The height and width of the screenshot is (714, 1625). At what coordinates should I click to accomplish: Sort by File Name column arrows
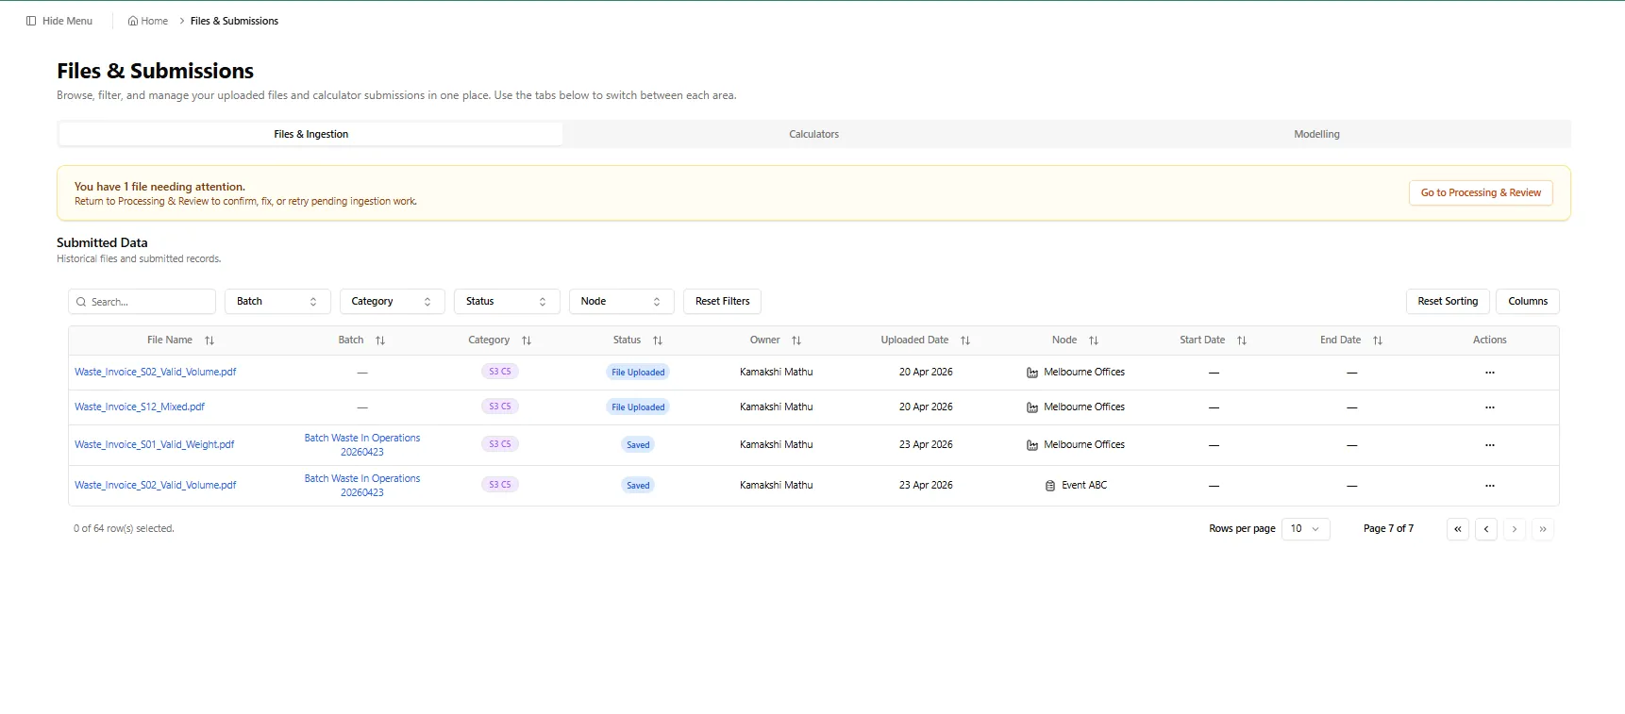pos(209,340)
